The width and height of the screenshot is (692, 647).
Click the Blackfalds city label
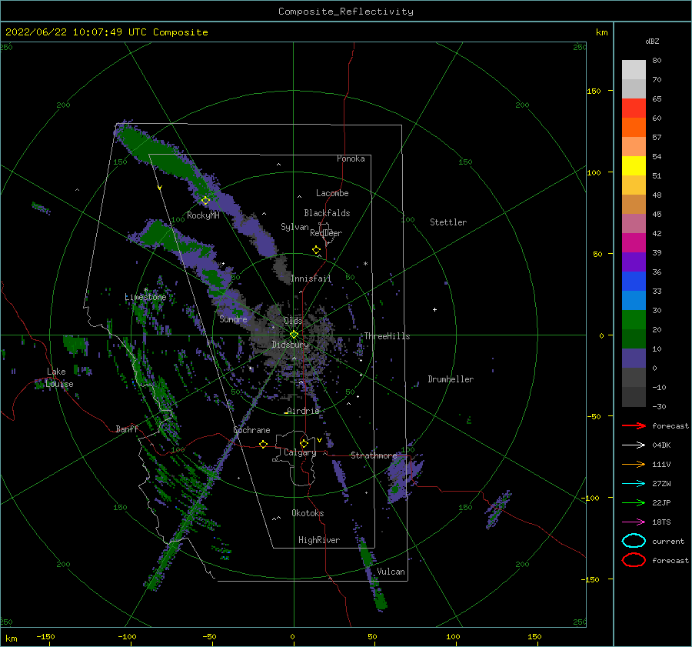coord(327,213)
